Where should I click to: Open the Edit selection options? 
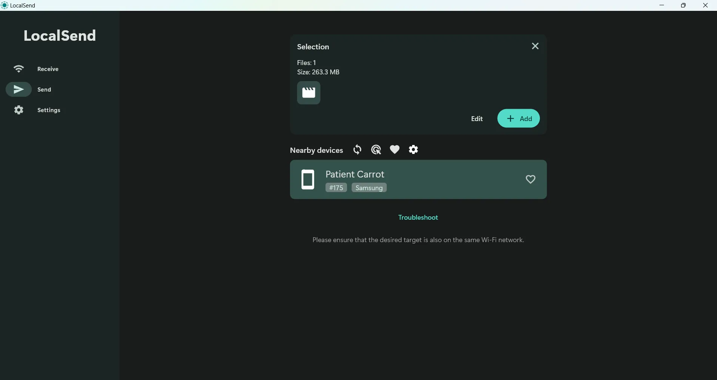pos(476,118)
